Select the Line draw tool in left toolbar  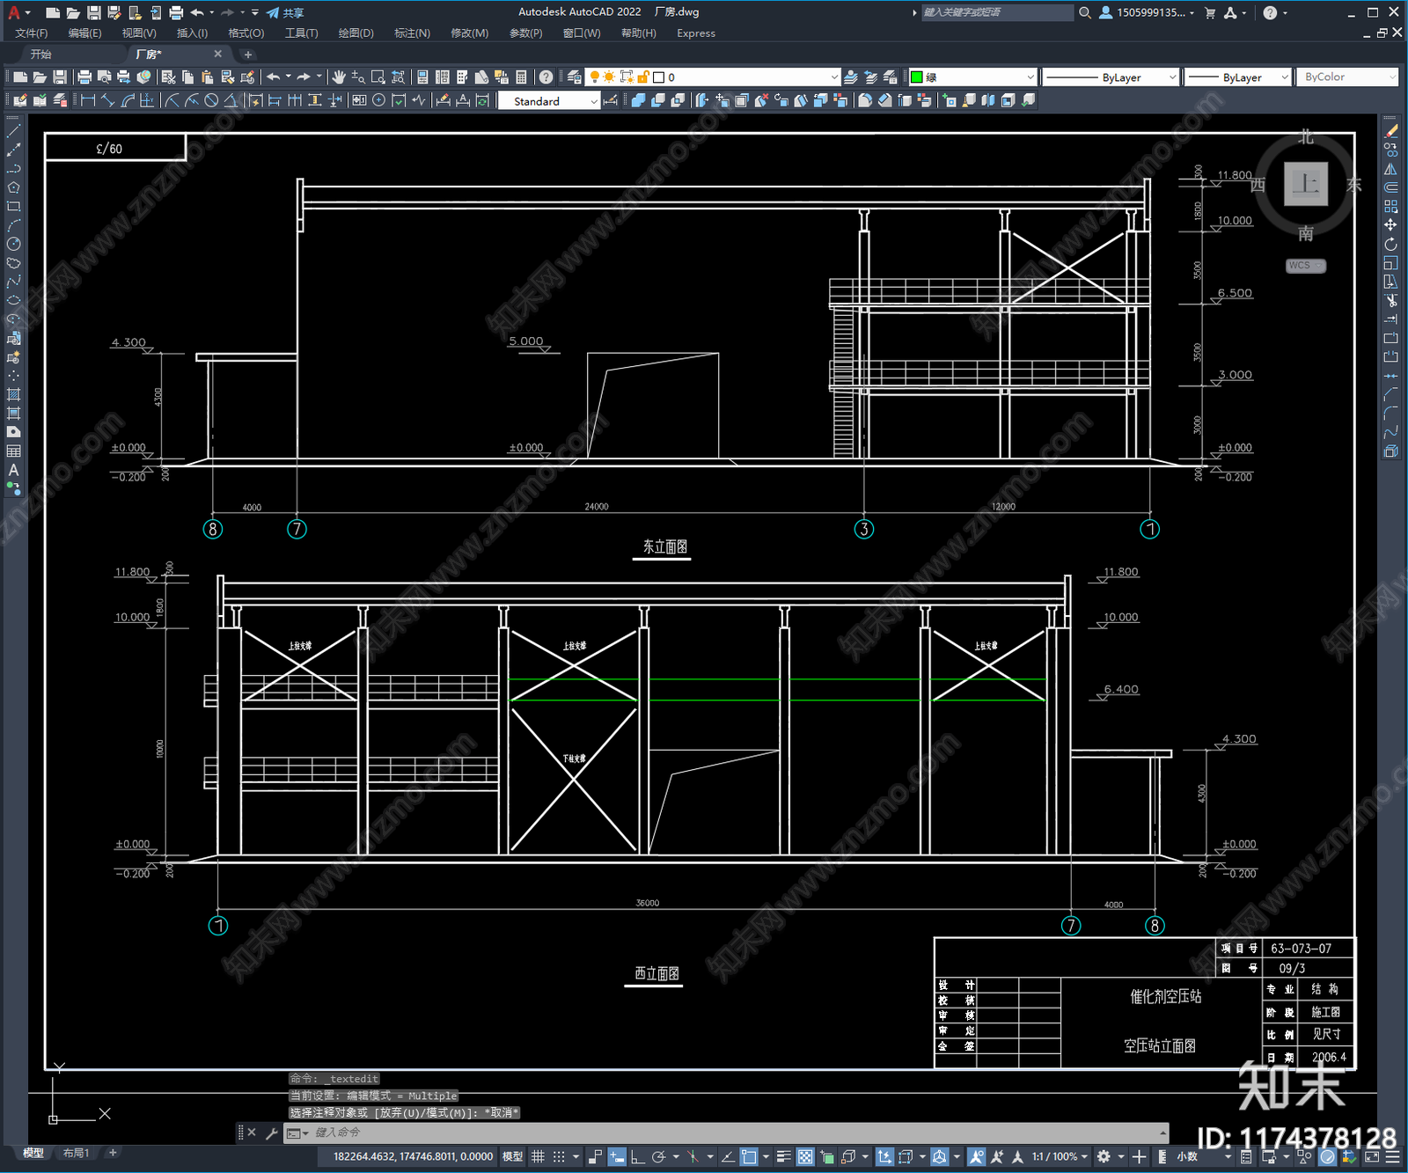[x=13, y=131]
